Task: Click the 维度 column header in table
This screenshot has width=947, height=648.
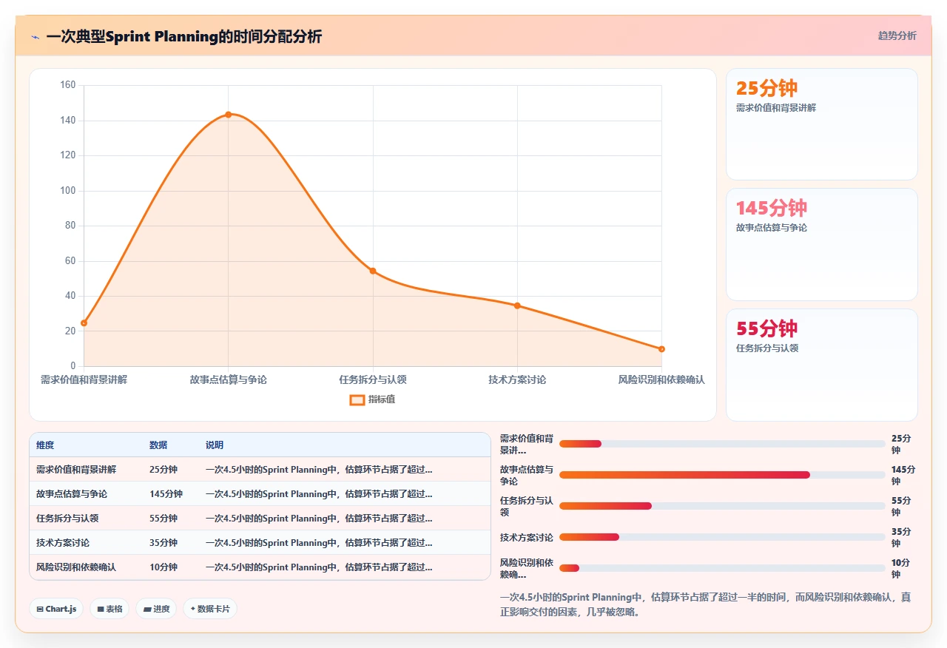Action: point(45,445)
